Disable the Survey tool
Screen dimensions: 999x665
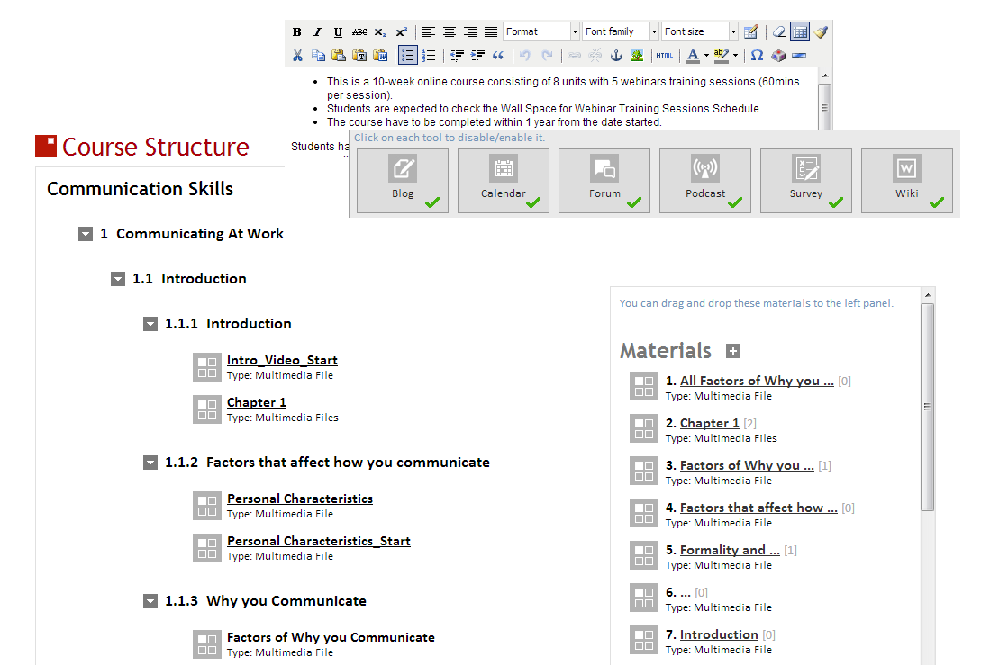(806, 181)
